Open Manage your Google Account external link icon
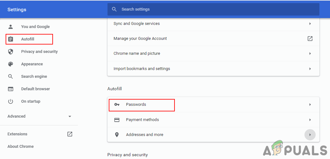330x159 pixels. 310,39
